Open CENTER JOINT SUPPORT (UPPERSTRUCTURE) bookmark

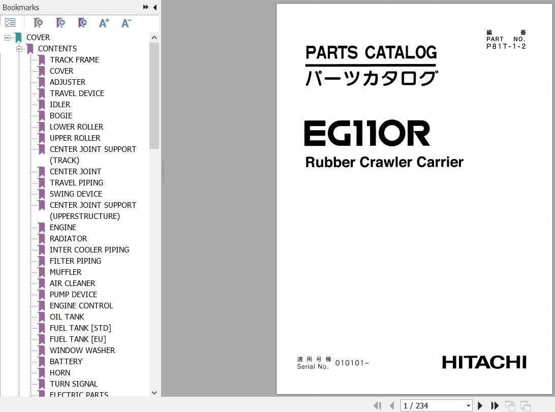tap(92, 211)
